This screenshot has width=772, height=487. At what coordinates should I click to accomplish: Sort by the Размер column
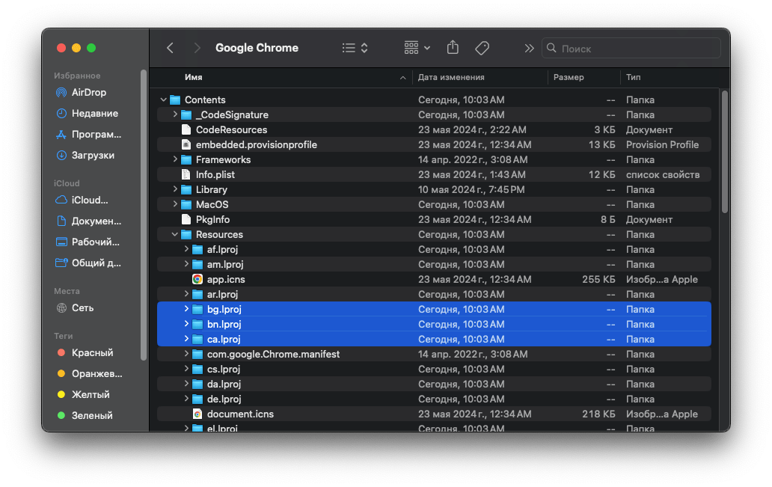point(569,77)
